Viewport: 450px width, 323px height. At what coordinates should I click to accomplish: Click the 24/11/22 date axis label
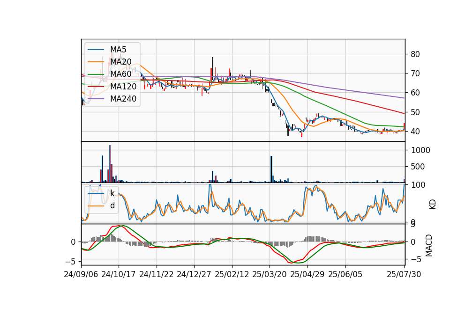[x=157, y=274]
